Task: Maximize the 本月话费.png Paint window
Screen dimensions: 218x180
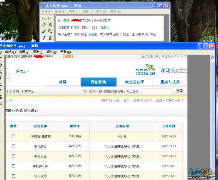Action: tap(161, 6)
